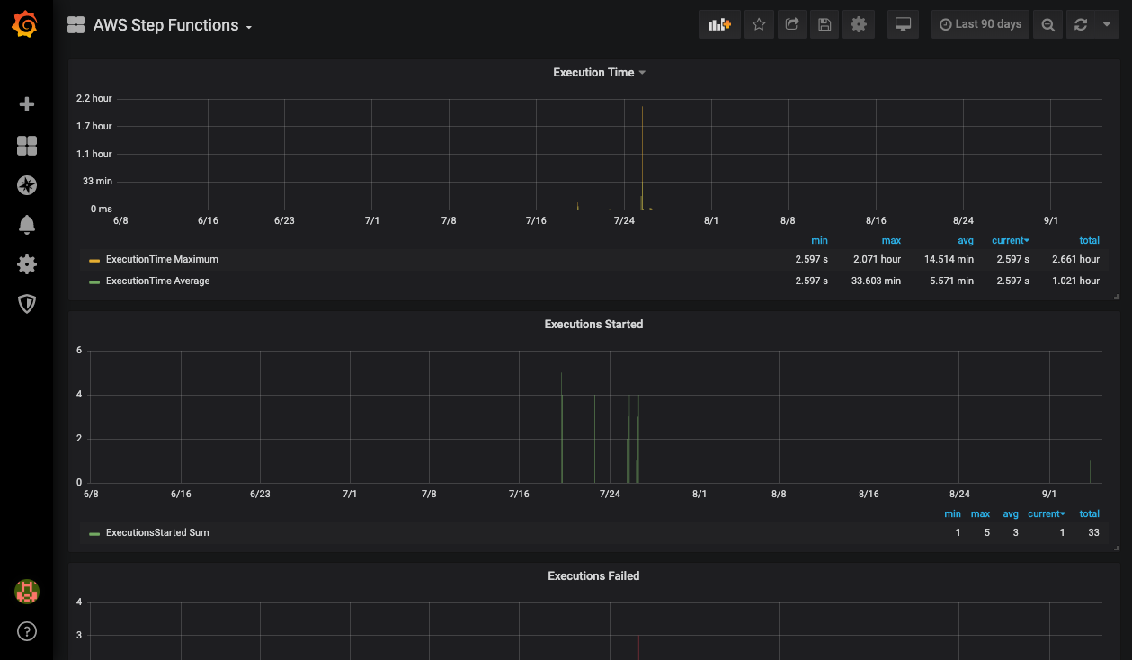Screen dimensions: 1132x660
Task: Sort Executions Started legend by max
Action: point(980,514)
